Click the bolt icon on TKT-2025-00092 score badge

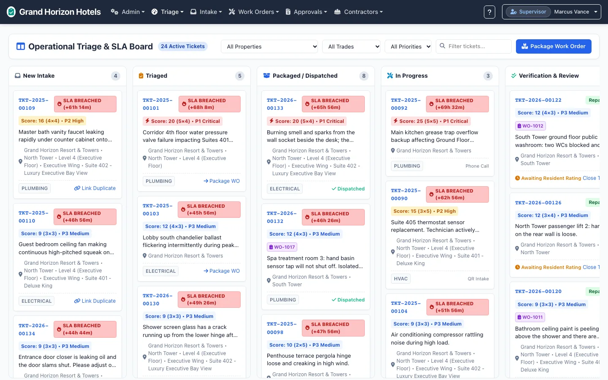(396, 121)
